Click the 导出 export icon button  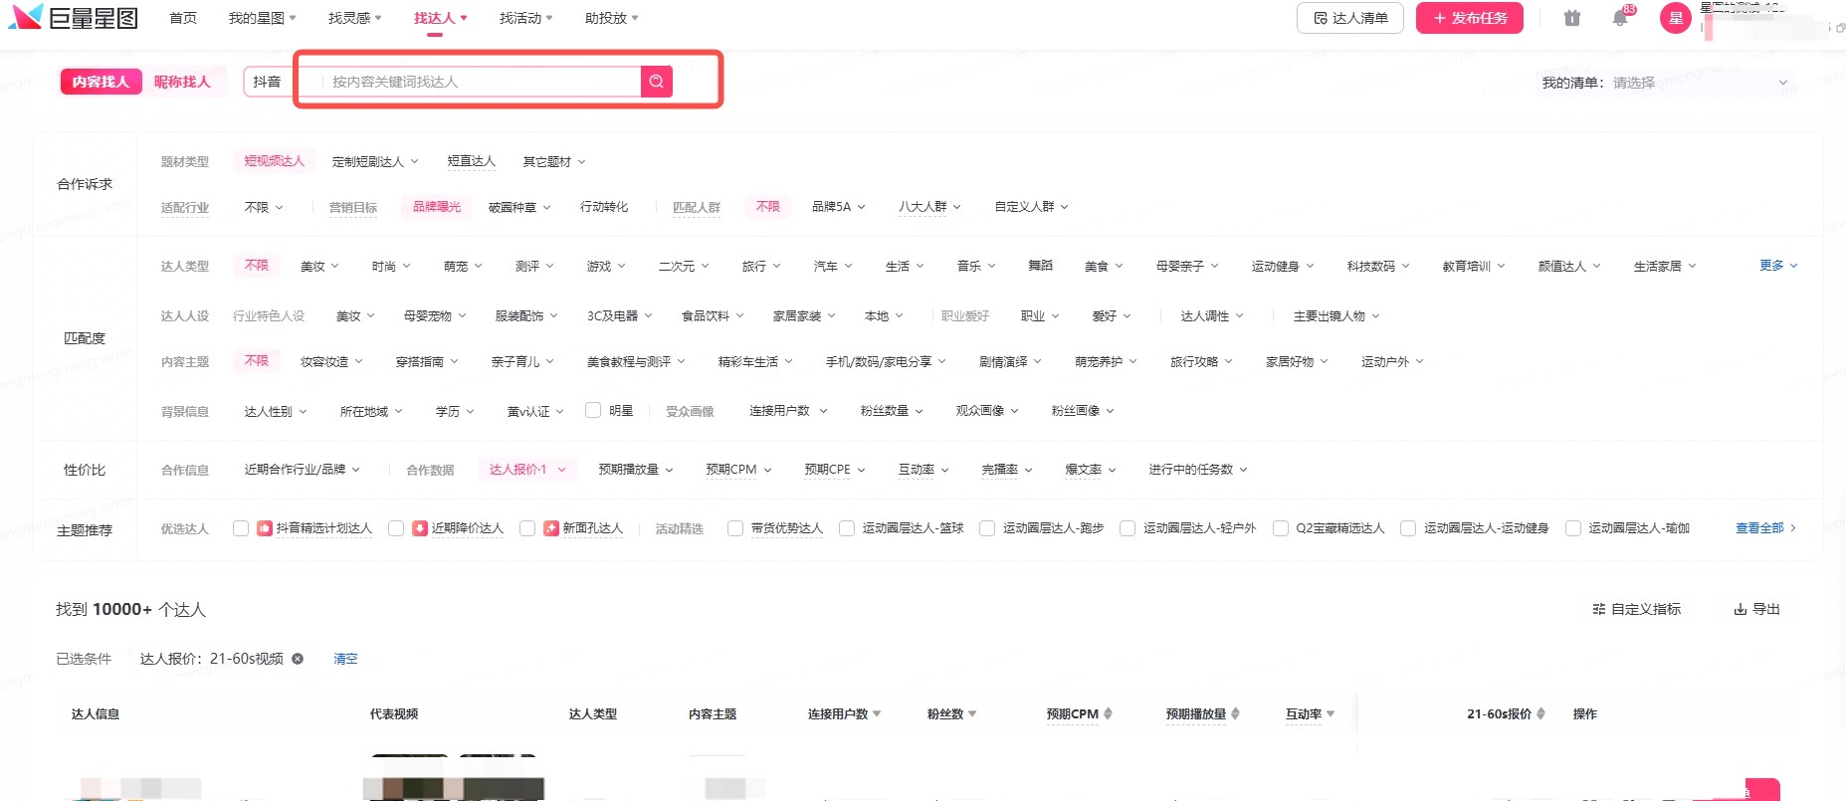(1757, 609)
